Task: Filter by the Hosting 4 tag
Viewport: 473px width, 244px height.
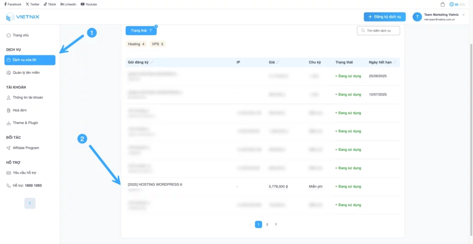Action: coord(136,44)
